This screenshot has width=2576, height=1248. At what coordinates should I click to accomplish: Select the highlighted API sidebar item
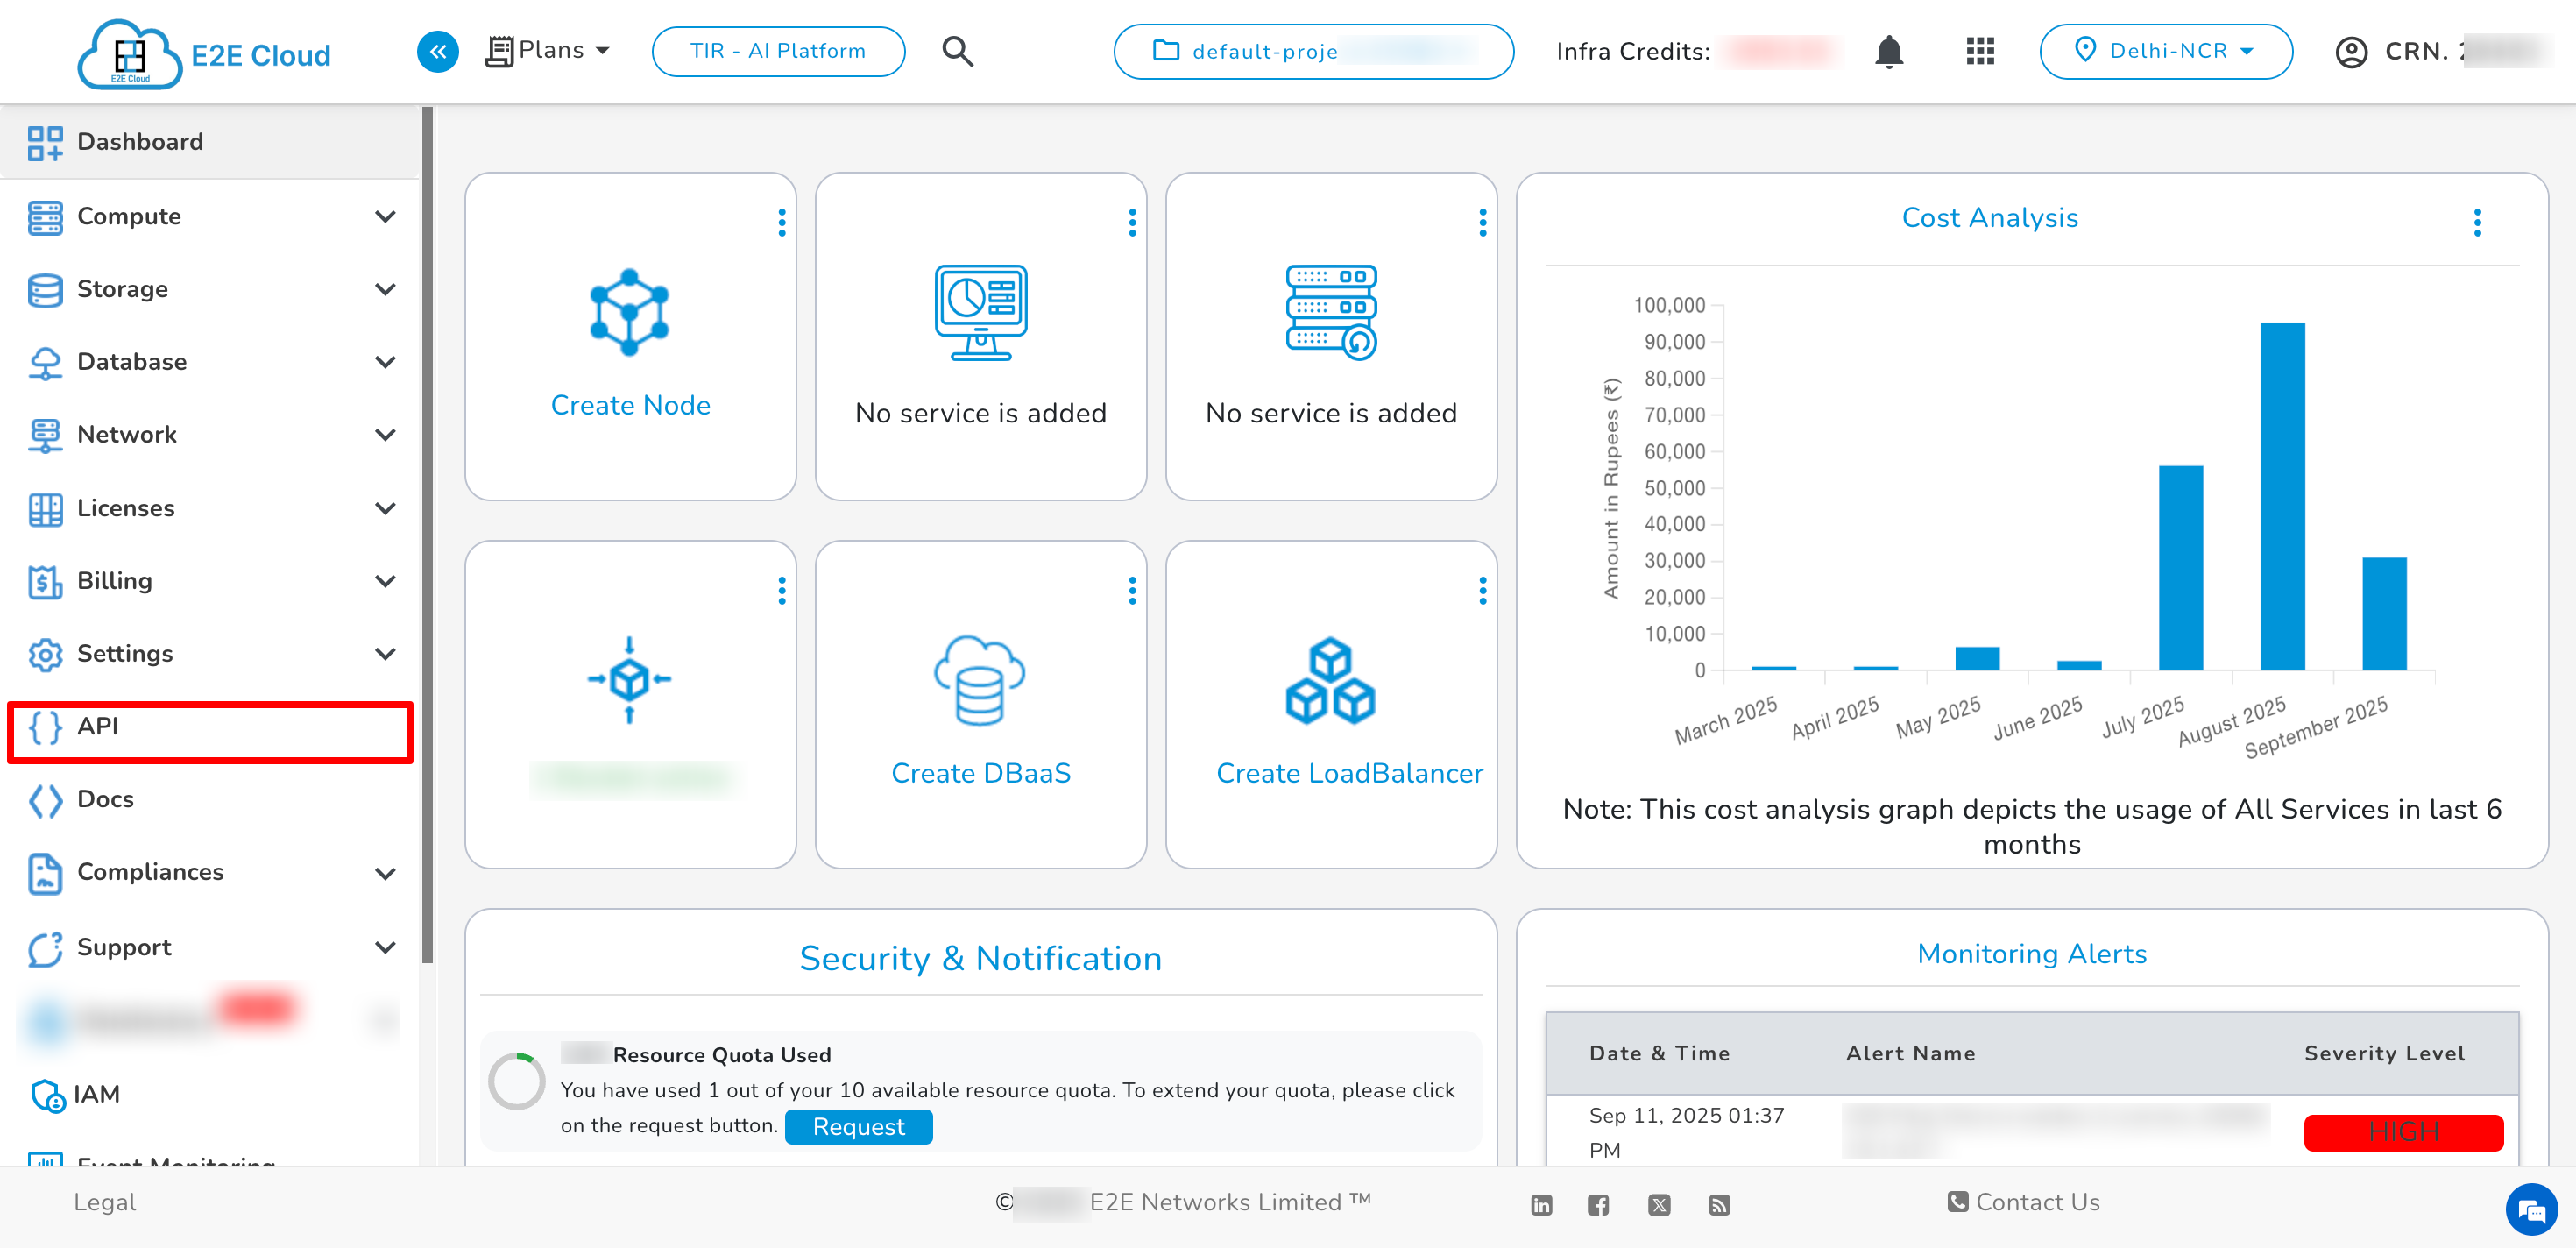click(x=99, y=727)
